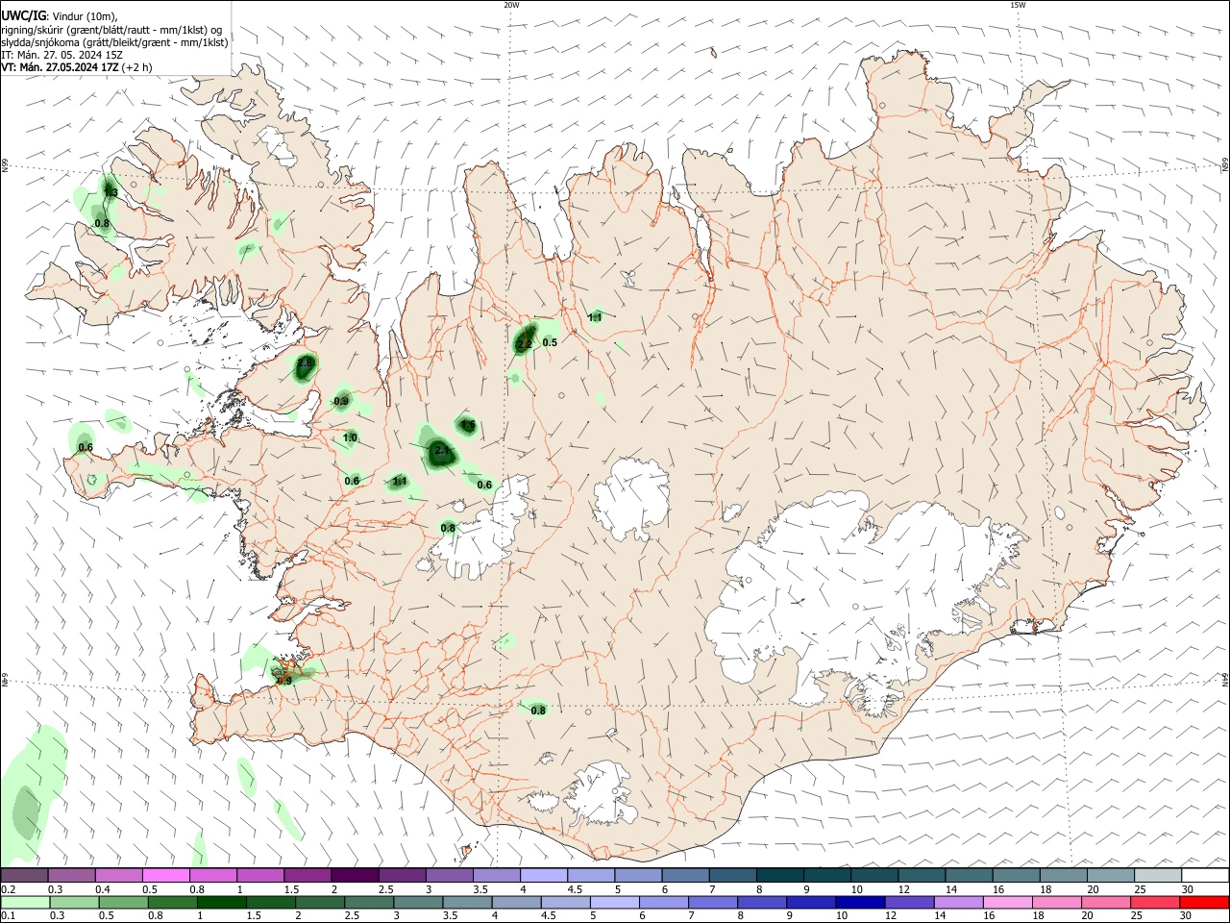1230x923 pixels.
Task: Click the rain legend swatch between 0.1 and 0.3
Action: coord(24,902)
